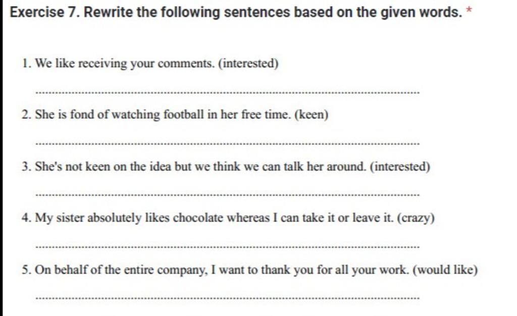Click the '(interested)' hint in sentence 3

click(400, 167)
